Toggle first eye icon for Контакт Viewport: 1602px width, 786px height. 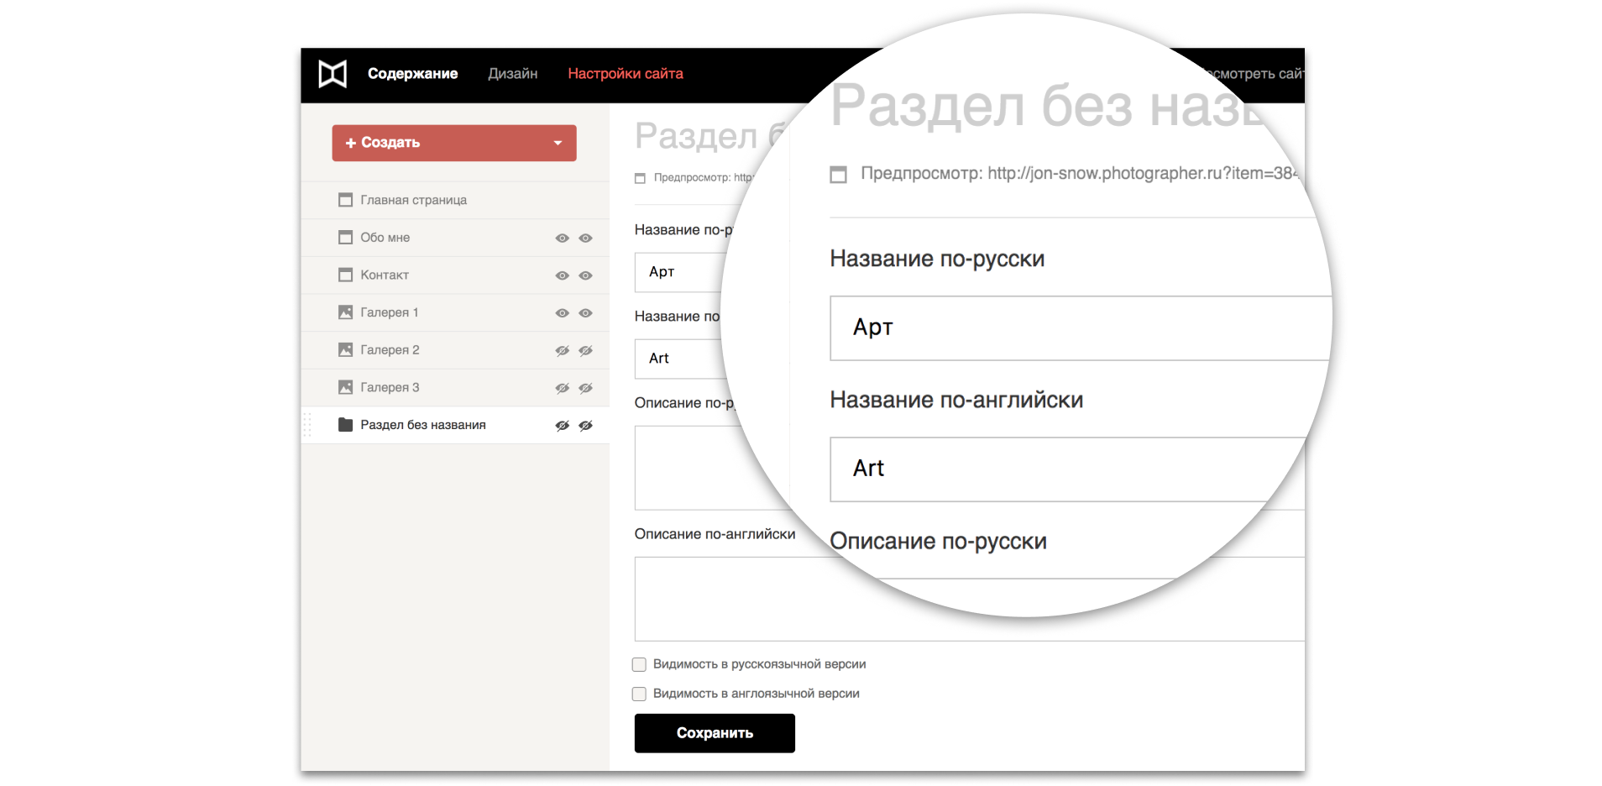click(x=563, y=275)
